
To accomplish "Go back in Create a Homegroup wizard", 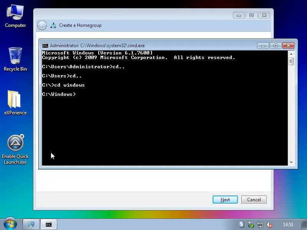I will tap(42, 25).
